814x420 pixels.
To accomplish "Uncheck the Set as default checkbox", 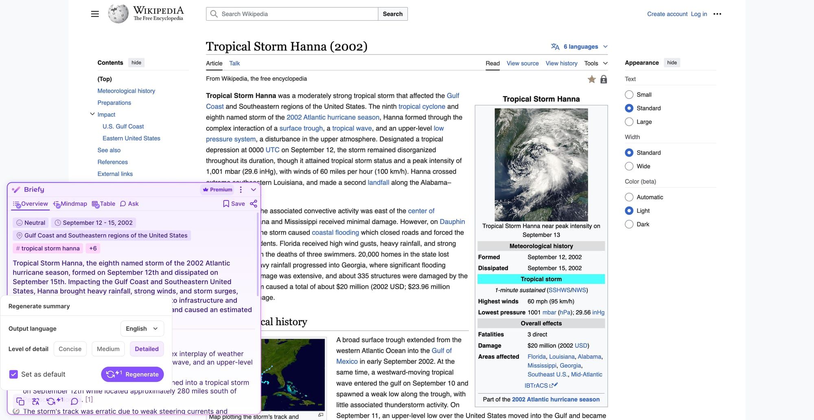I will pyautogui.click(x=13, y=374).
